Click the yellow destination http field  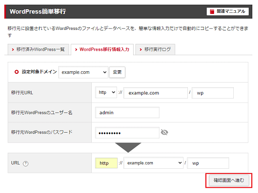[x=106, y=163]
